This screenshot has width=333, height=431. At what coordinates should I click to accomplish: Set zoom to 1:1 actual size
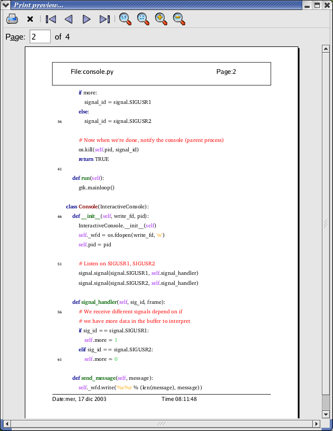pyautogui.click(x=125, y=19)
